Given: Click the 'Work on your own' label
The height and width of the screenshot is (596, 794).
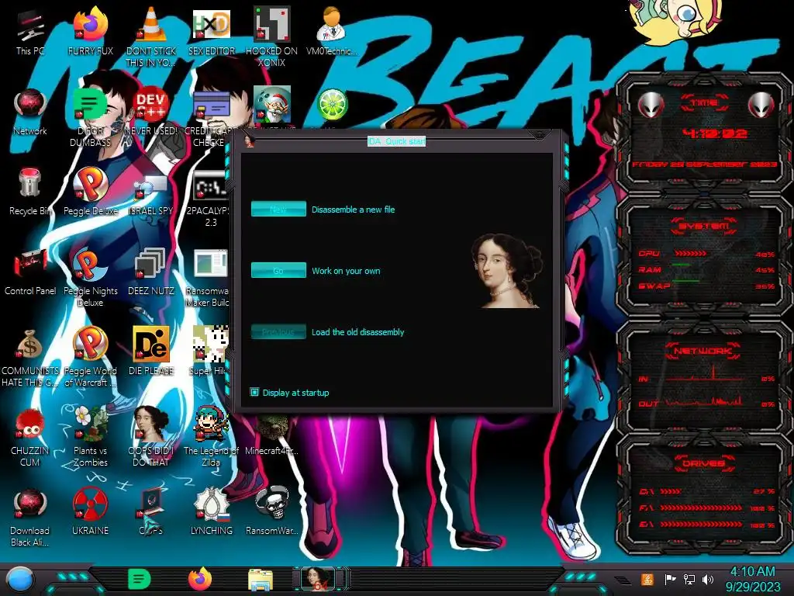Looking at the screenshot, I should [346, 271].
